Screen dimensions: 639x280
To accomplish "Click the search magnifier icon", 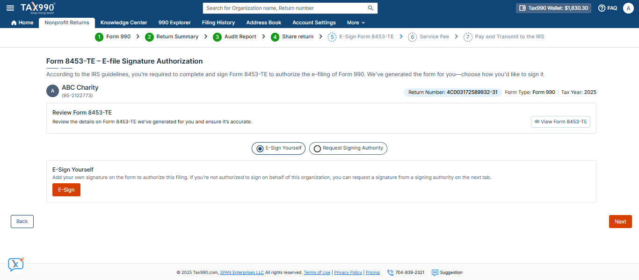I will 370,8.
